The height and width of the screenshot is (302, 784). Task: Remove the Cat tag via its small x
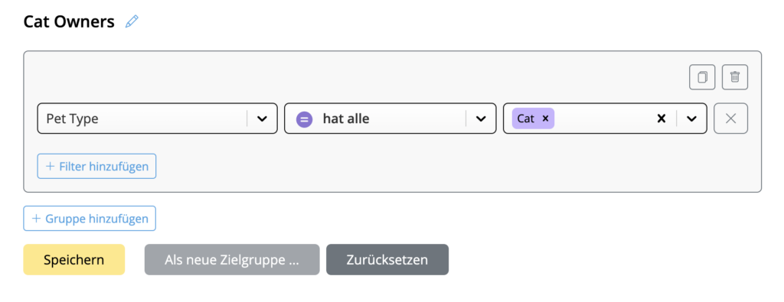pyautogui.click(x=545, y=119)
